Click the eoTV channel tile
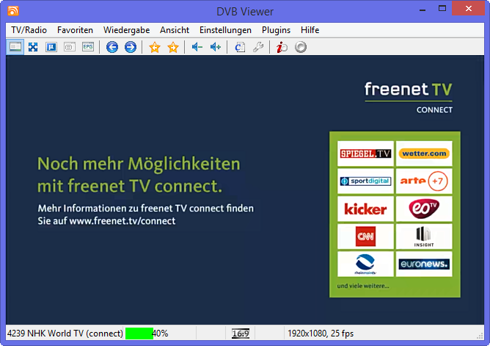This screenshot has width=490, height=346. tap(424, 209)
